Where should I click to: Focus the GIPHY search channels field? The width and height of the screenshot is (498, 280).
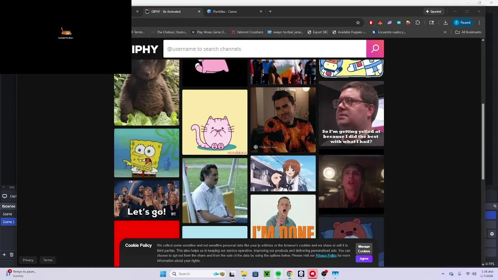[x=265, y=49]
